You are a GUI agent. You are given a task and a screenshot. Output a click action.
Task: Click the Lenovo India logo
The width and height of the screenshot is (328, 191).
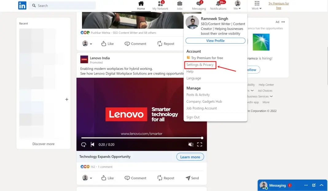84,59
